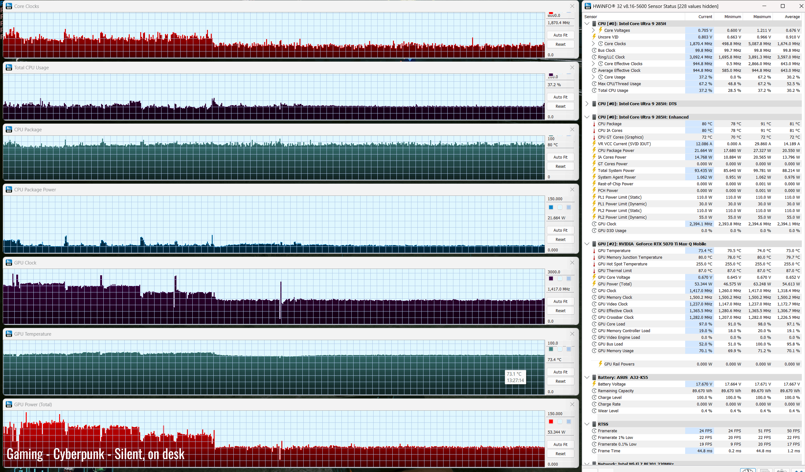Collapse the CPU [#0] Intel Core Ultra 9 285H group
The image size is (805, 472).
[x=587, y=24]
